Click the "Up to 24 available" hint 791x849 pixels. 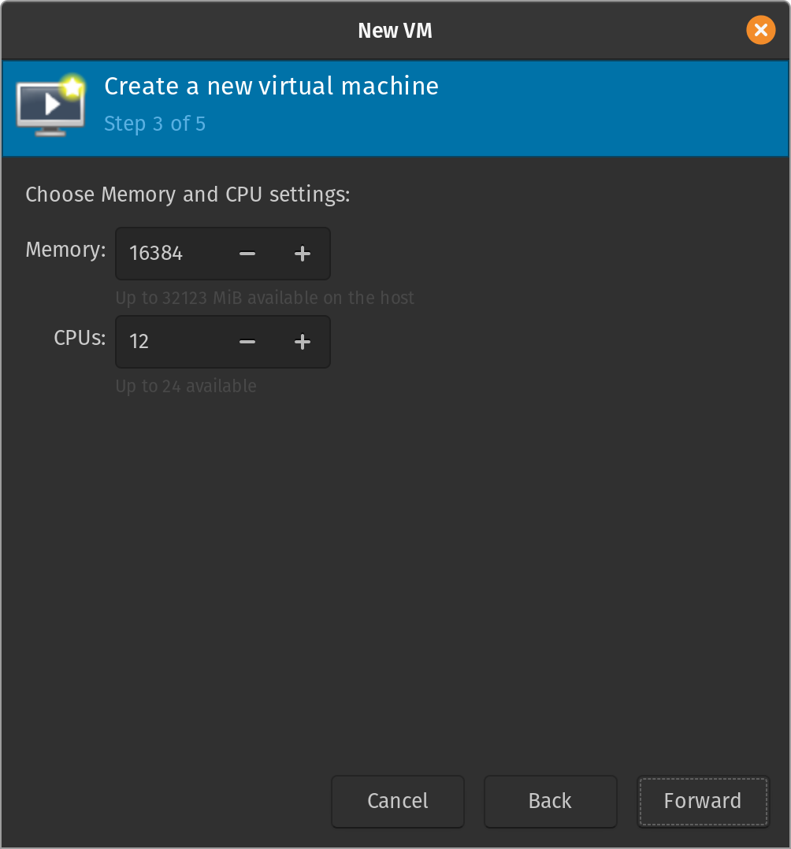pyautogui.click(x=186, y=387)
